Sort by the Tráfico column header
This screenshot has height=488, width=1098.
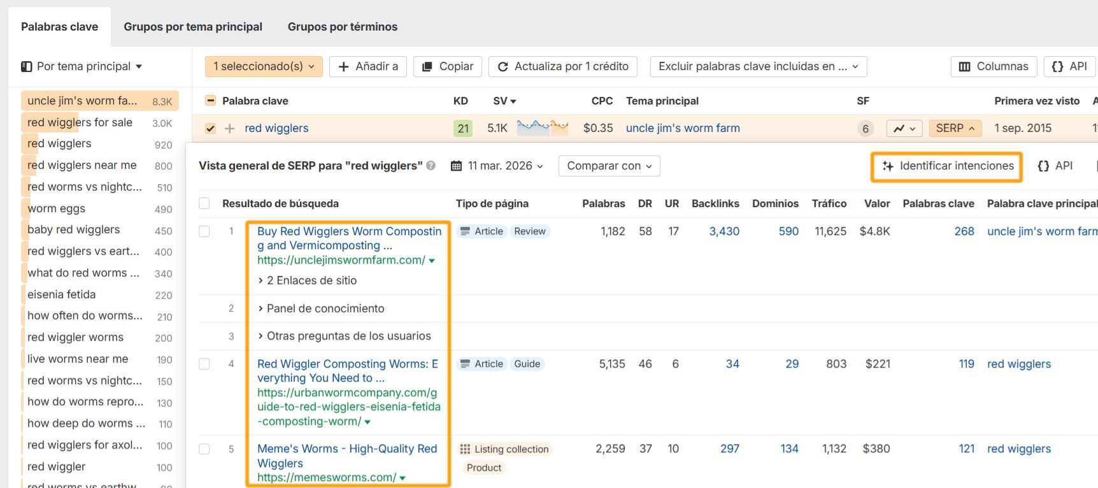tap(829, 203)
